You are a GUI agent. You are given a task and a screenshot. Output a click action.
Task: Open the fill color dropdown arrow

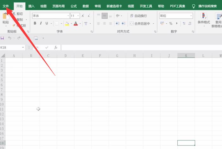(71, 24)
